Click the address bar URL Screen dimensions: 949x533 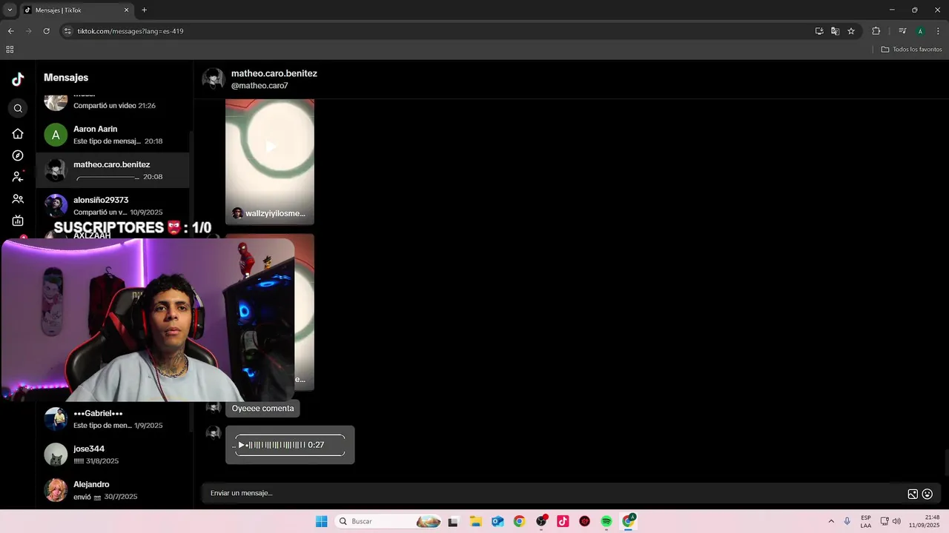pyautogui.click(x=130, y=31)
